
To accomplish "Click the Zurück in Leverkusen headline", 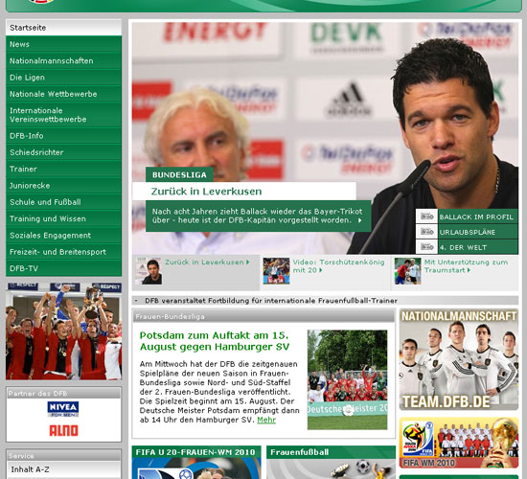I will (206, 192).
